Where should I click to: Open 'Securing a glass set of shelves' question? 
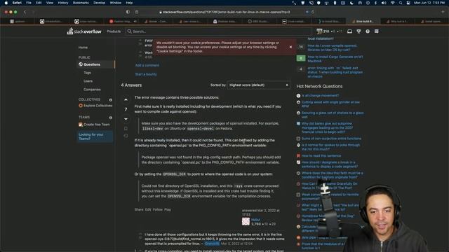332,115
